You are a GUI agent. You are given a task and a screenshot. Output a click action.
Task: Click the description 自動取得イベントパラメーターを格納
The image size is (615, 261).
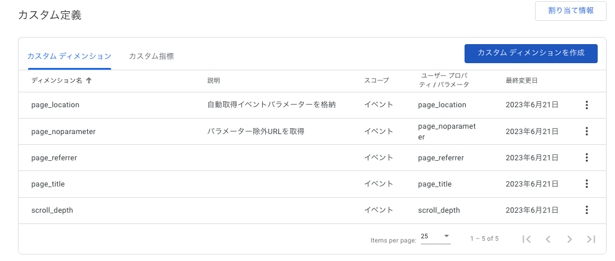tap(272, 105)
